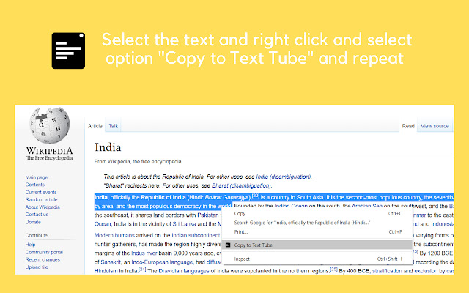Click the Text Tube icon in context menu

[x=228, y=245]
